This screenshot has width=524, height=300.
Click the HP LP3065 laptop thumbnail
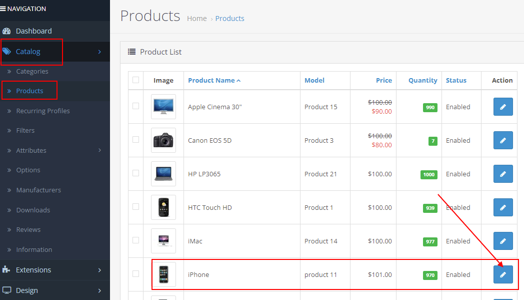click(x=163, y=174)
